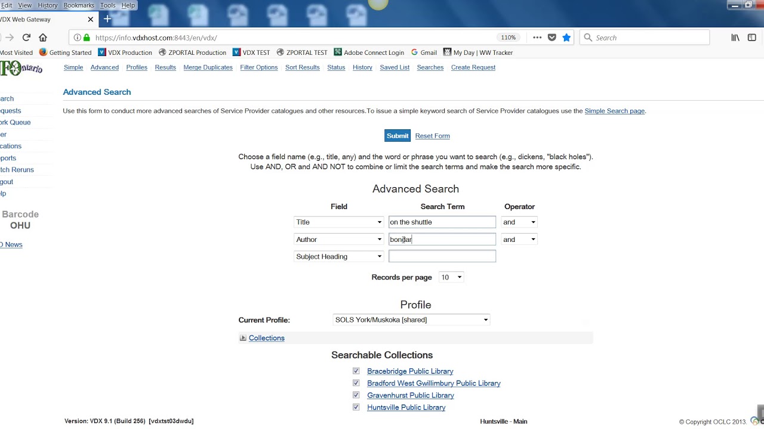Open ZPORTAL Production bookmark
Image resolution: width=764 pixels, height=429 pixels.
click(x=192, y=52)
